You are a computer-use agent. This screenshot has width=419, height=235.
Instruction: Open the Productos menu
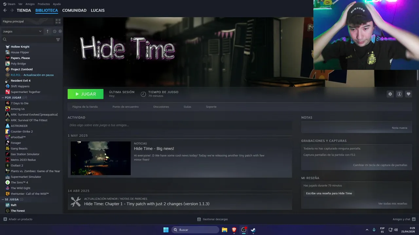pyautogui.click(x=44, y=4)
